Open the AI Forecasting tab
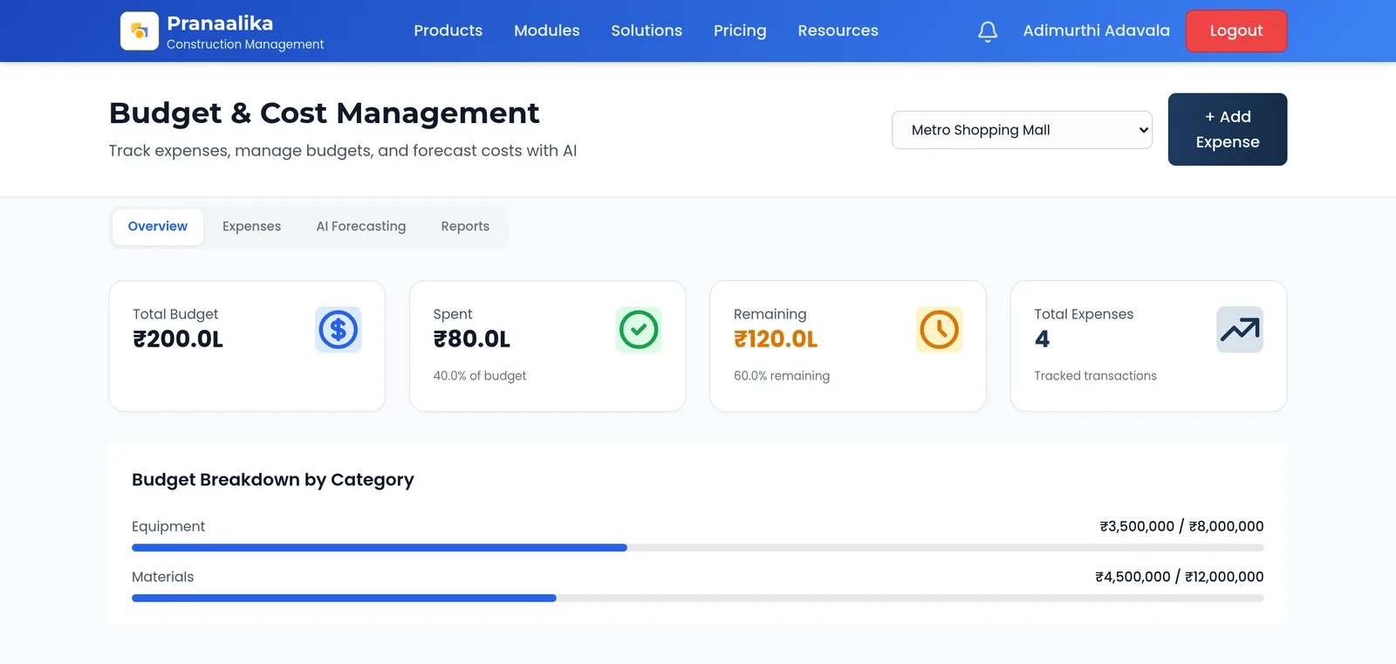This screenshot has height=664, width=1396. point(361,227)
